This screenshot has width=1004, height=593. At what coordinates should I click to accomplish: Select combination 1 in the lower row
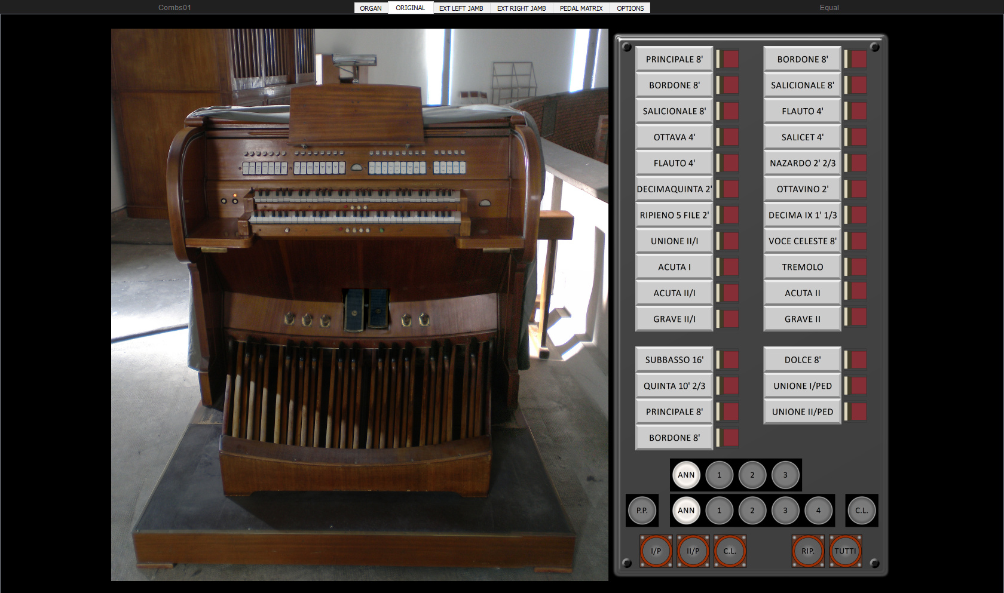point(720,510)
